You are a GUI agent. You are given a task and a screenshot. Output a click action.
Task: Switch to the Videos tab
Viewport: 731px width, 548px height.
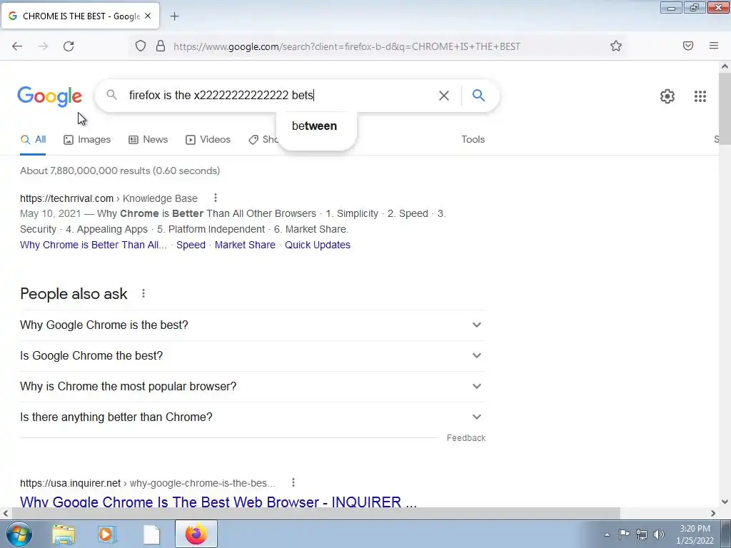[208, 139]
